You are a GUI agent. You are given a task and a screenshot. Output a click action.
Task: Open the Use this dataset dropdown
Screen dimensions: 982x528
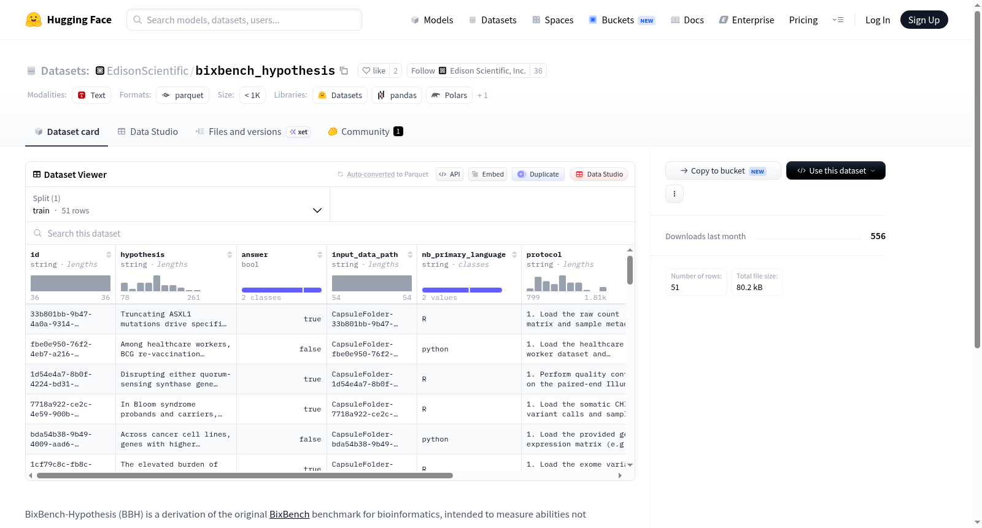pyautogui.click(x=835, y=170)
